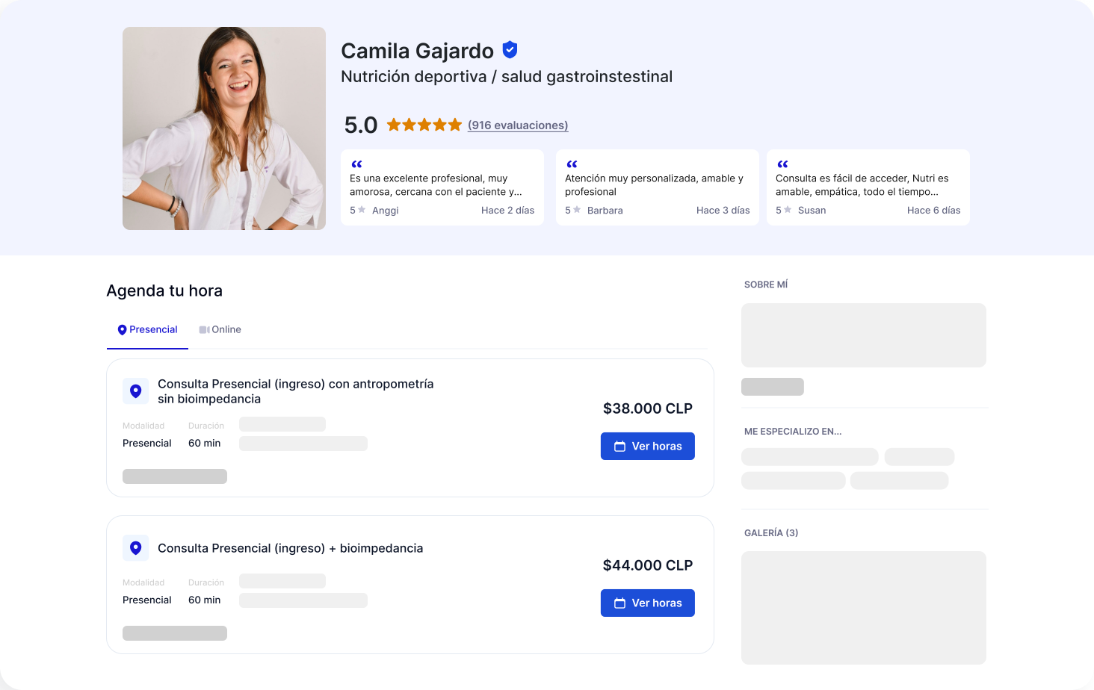Screen dimensions: 1094x690
Task: Click the star beside Anggi's rating
Action: click(362, 210)
